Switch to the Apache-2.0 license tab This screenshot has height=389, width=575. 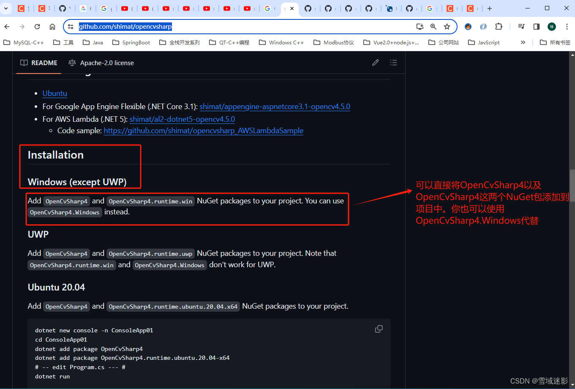click(x=101, y=63)
